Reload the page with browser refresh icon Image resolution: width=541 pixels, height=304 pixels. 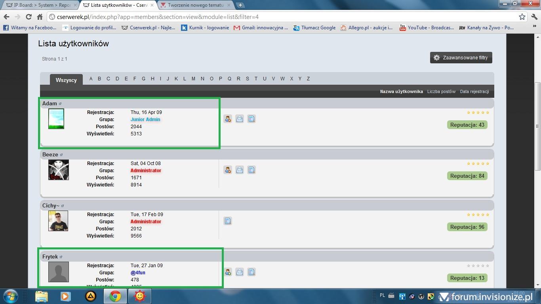coord(29,17)
